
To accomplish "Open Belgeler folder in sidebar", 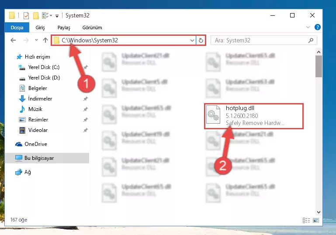I will (x=38, y=88).
